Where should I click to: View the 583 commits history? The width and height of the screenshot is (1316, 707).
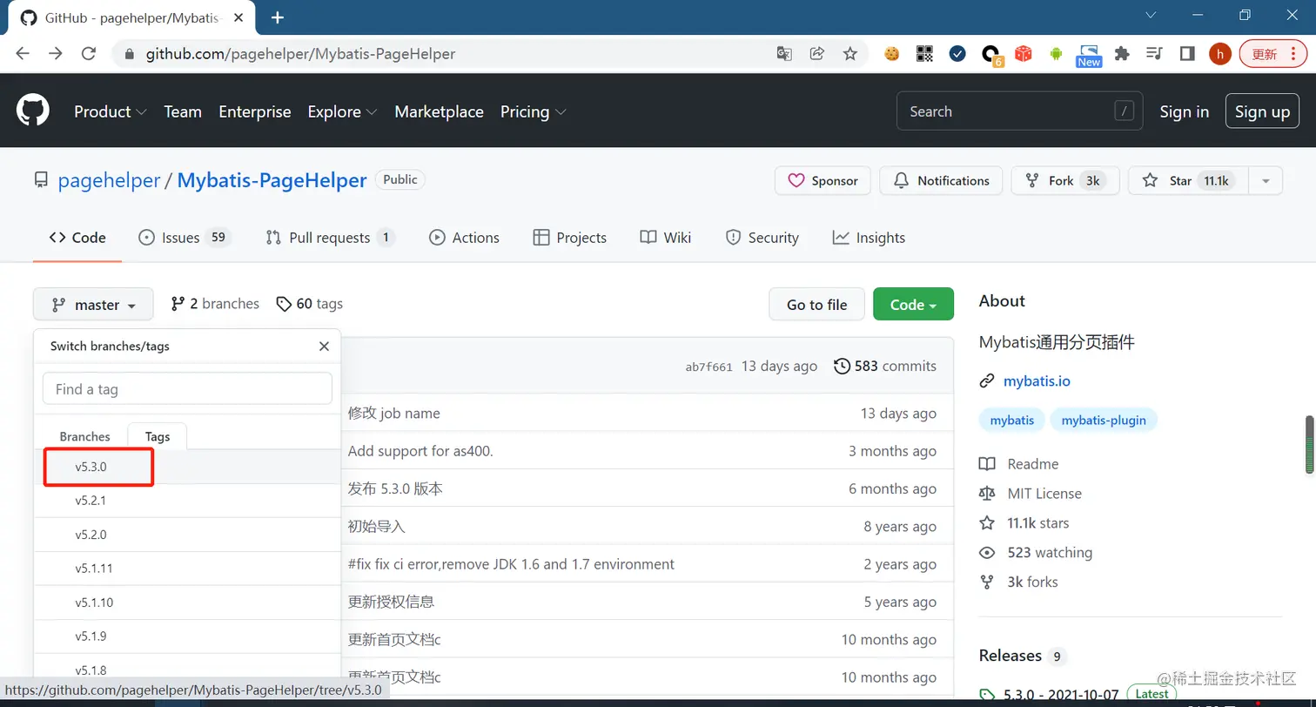885,366
